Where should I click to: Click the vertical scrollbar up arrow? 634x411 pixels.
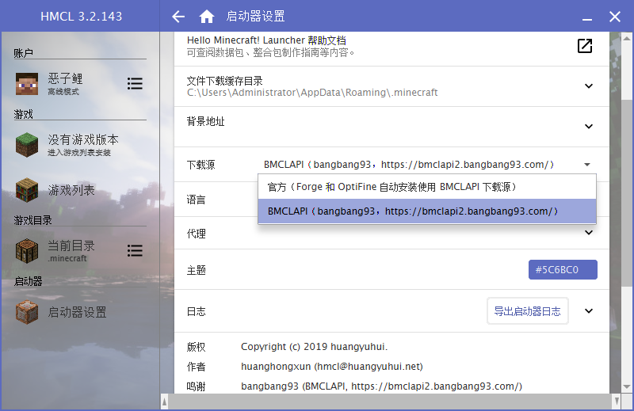pyautogui.click(x=626, y=38)
